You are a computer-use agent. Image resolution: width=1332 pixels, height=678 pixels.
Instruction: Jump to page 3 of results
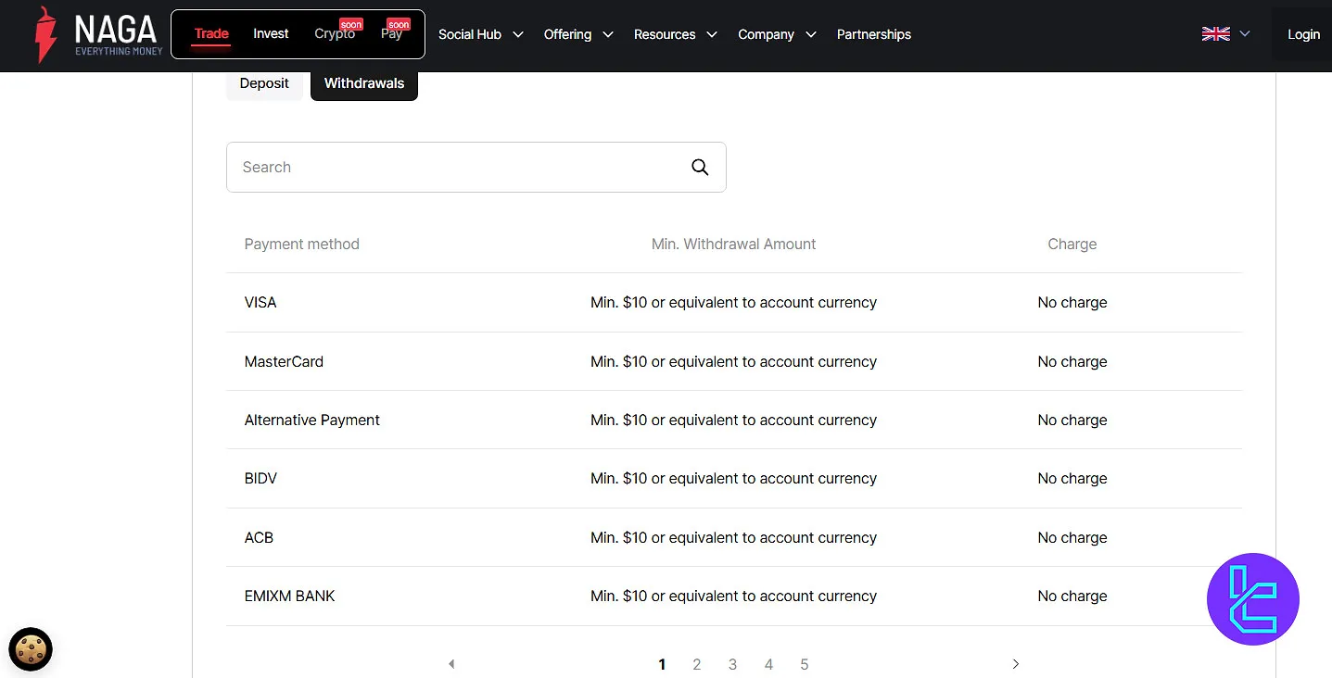click(732, 664)
